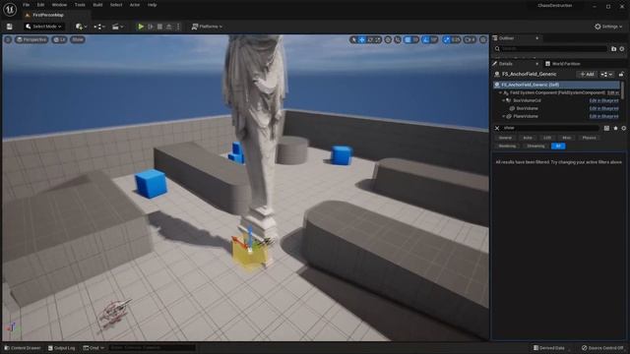Image resolution: width=630 pixels, height=354 pixels.
Task: Maximize or restore viewport layout icon
Action: point(483,39)
